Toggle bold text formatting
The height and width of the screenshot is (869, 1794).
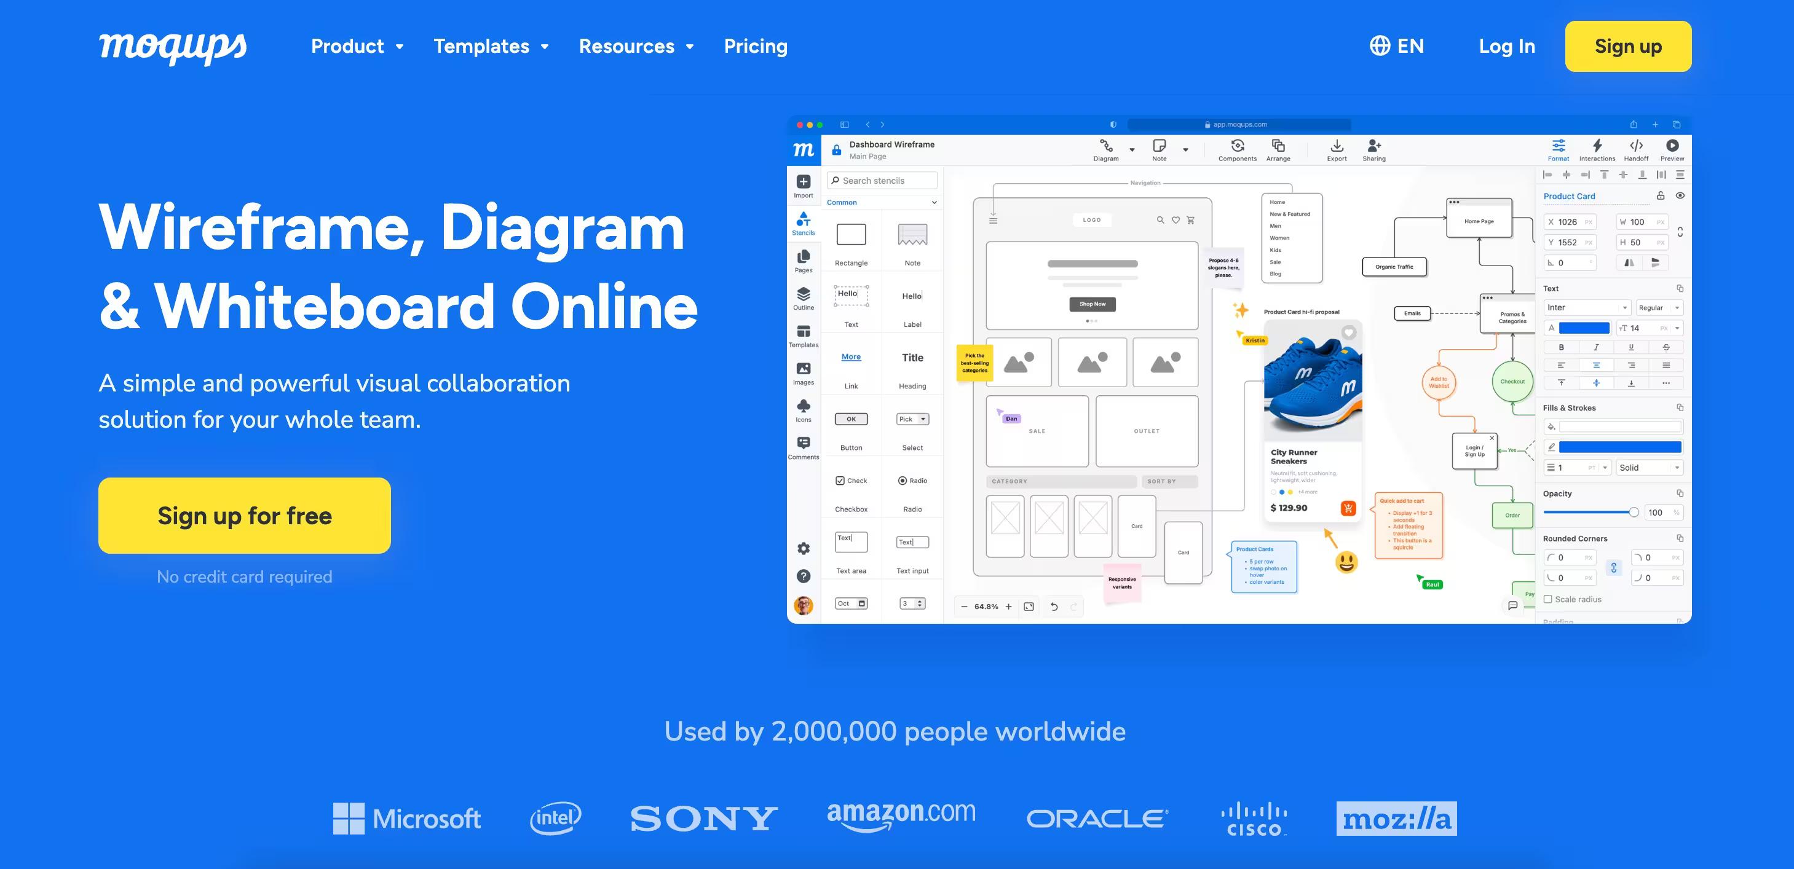point(1561,347)
